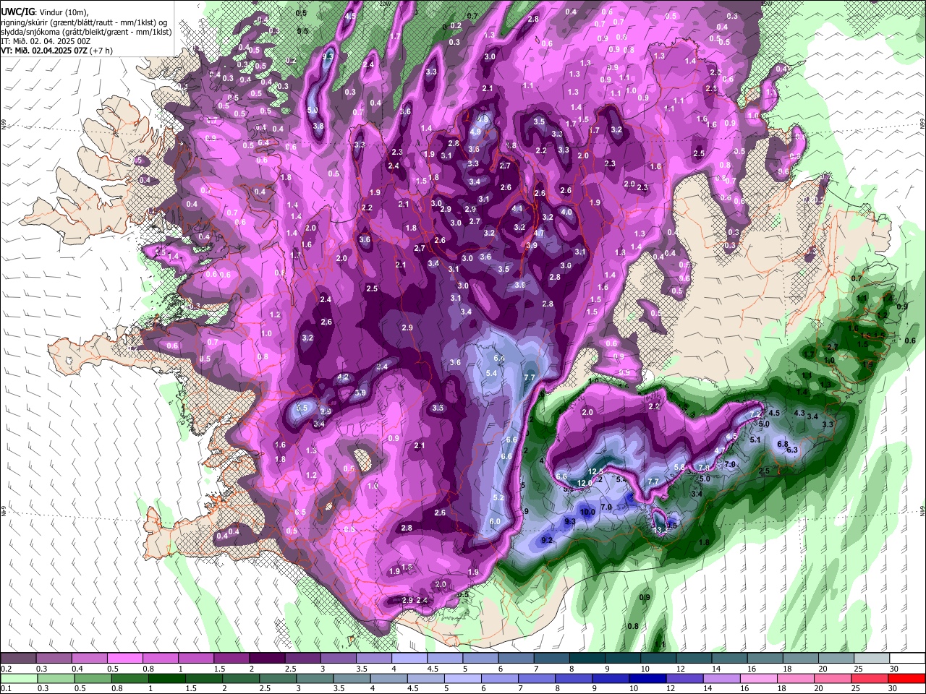Click the 4.1 value on the map

517,208
